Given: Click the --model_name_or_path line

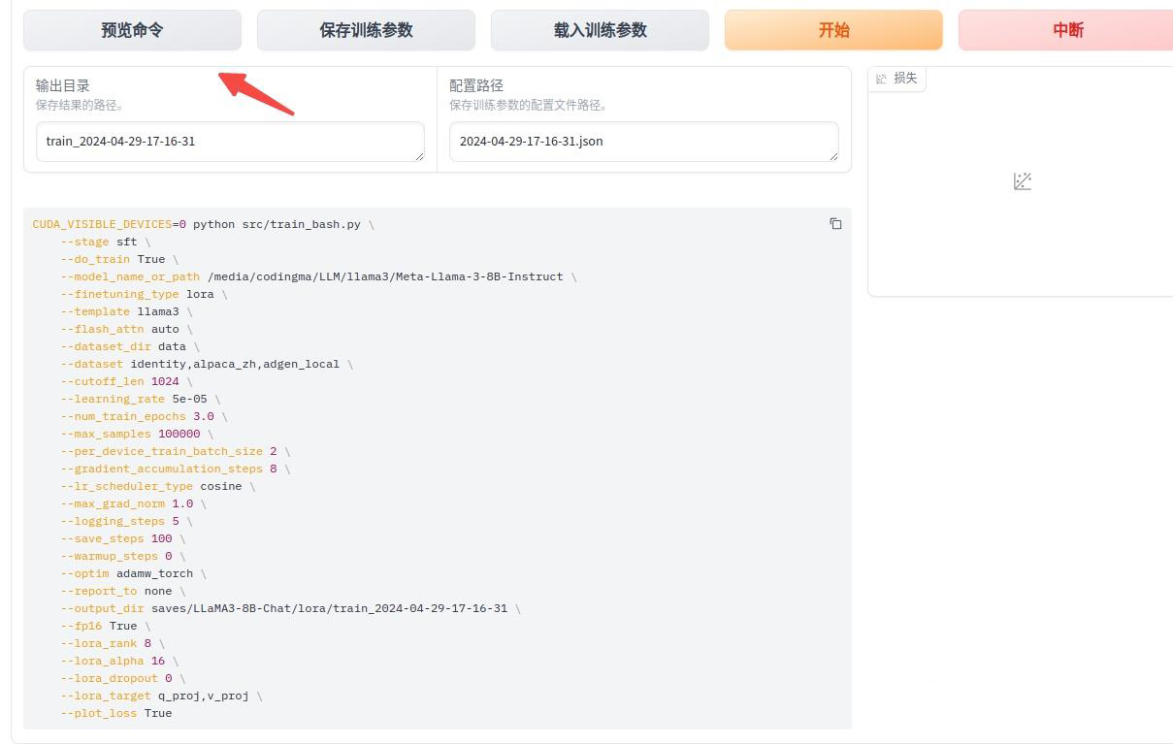Looking at the screenshot, I should (318, 276).
